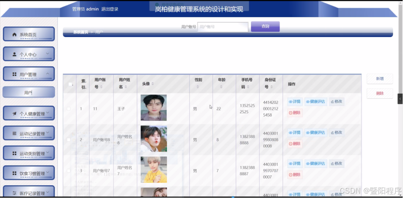Click the sliders icon beside 医疗记录管理
This screenshot has width=403, height=198.
pyautogui.click(x=15, y=193)
